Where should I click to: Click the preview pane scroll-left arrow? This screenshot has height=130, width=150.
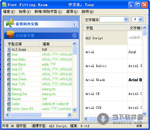(86, 119)
